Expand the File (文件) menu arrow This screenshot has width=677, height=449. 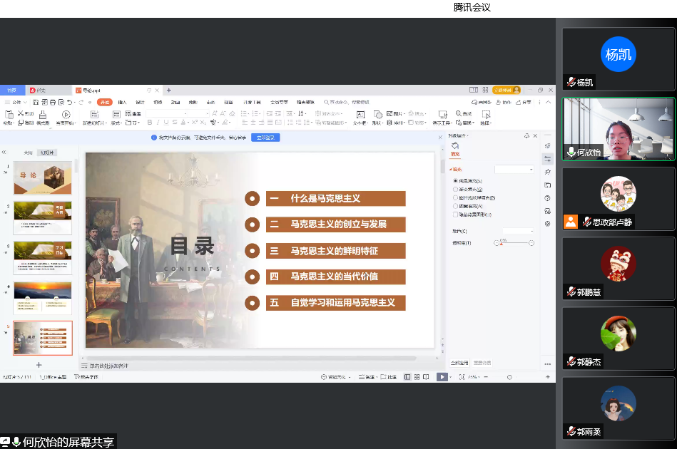[25, 102]
